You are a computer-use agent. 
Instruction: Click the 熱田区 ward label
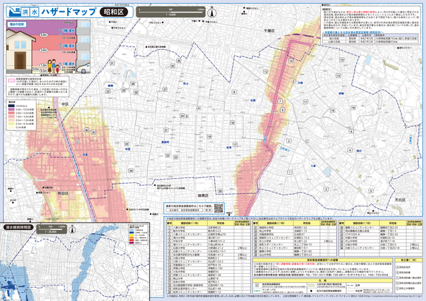click(x=63, y=193)
